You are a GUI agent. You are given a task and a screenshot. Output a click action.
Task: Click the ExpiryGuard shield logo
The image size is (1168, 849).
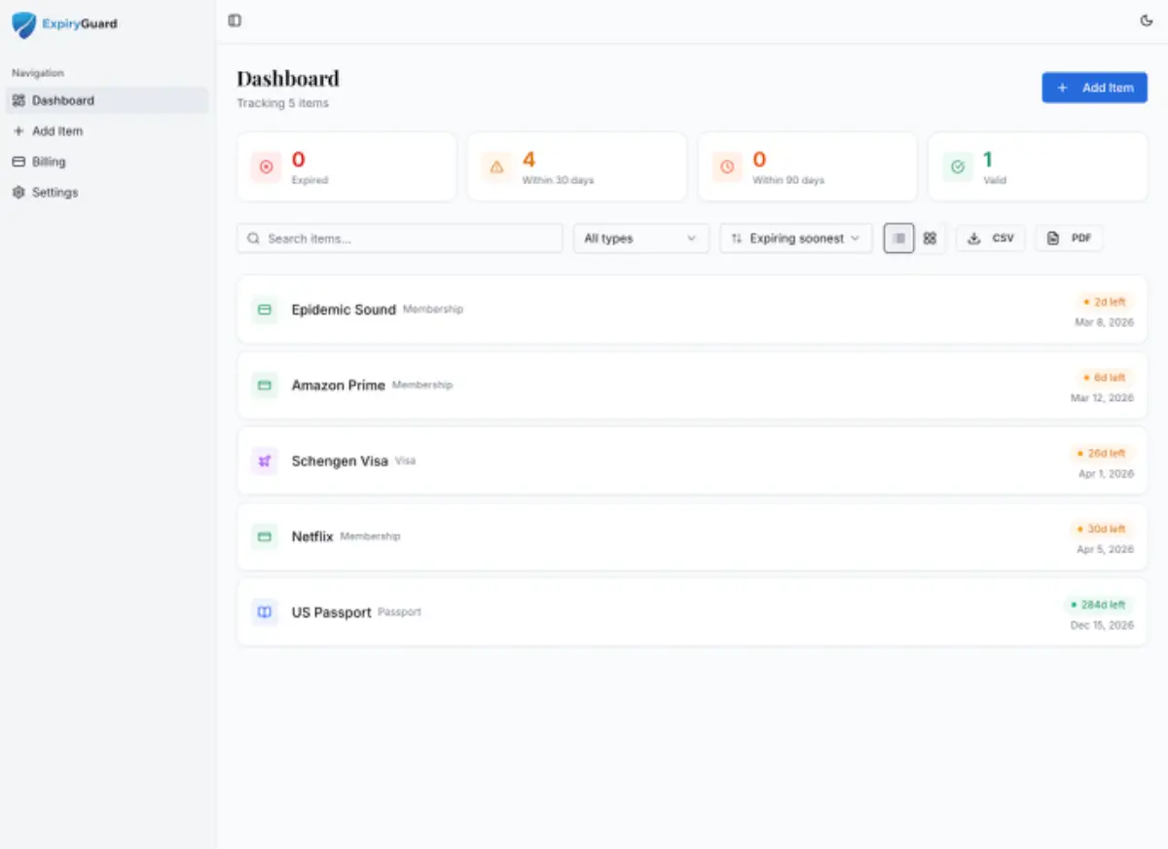point(23,24)
